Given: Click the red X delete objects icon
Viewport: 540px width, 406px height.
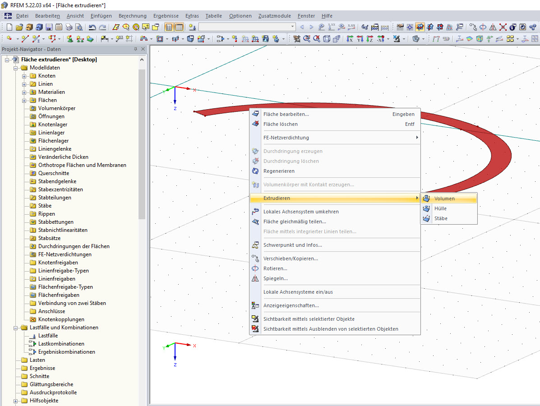Looking at the screenshot, I should [503, 27].
